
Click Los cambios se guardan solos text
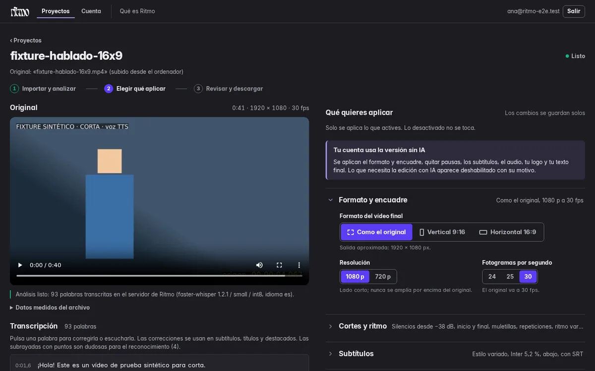point(545,113)
